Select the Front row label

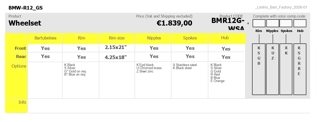pyautogui.click(x=20, y=48)
